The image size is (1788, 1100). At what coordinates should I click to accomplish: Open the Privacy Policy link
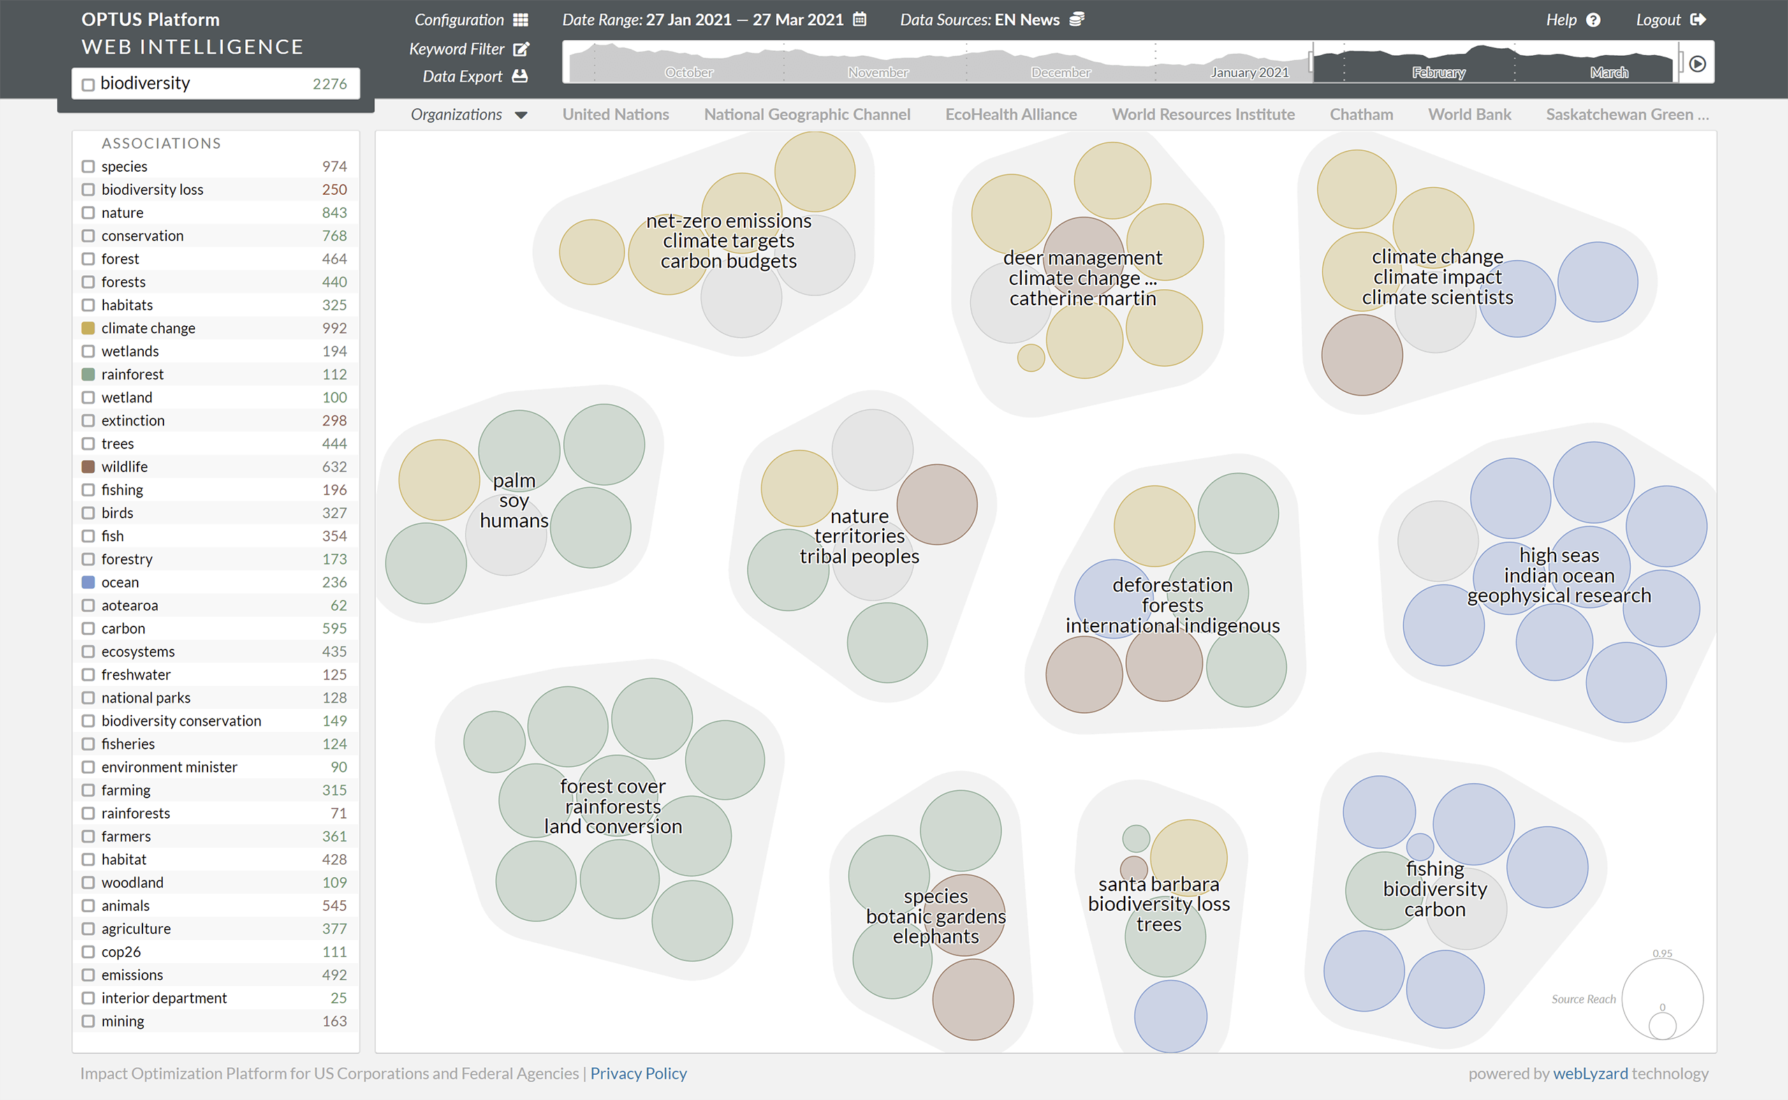(x=638, y=1073)
